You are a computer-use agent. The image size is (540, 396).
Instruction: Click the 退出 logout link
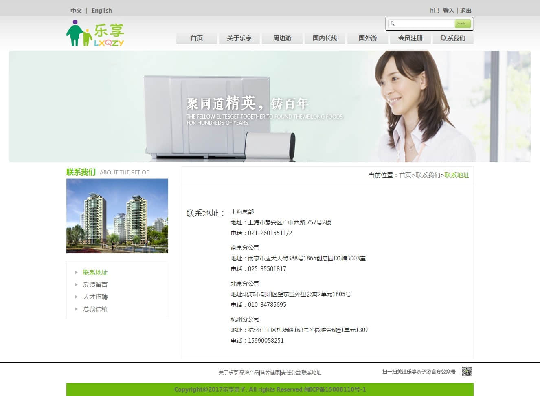(466, 11)
